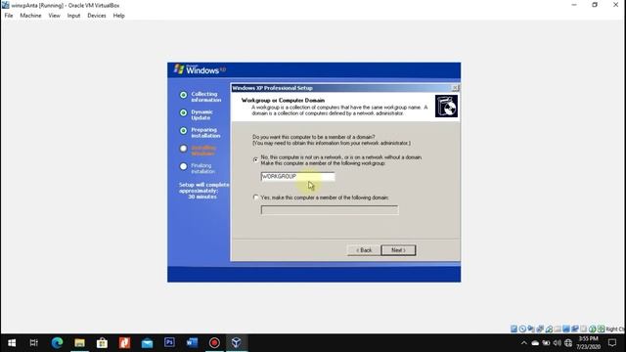The width and height of the screenshot is (626, 352).
Task: Click the USB devices status icon
Action: coord(549,330)
